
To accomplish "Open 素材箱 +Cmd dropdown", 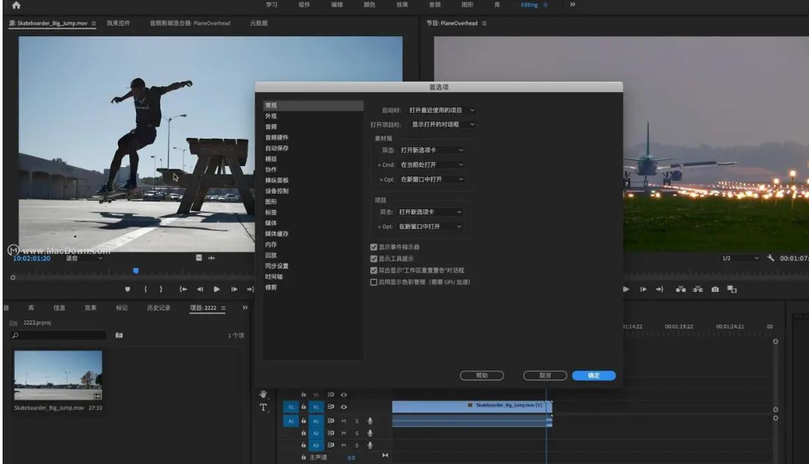I will pos(431,164).
